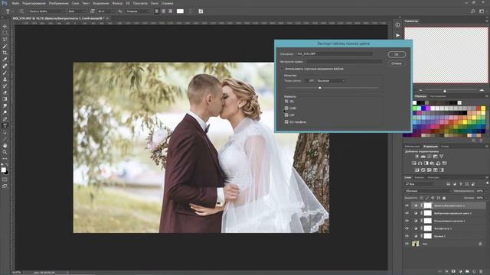
Task: Hide the background photo layer
Action: 407,244
